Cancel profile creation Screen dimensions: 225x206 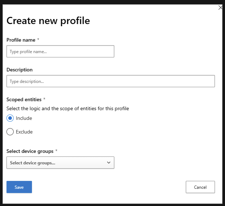pos(200,187)
